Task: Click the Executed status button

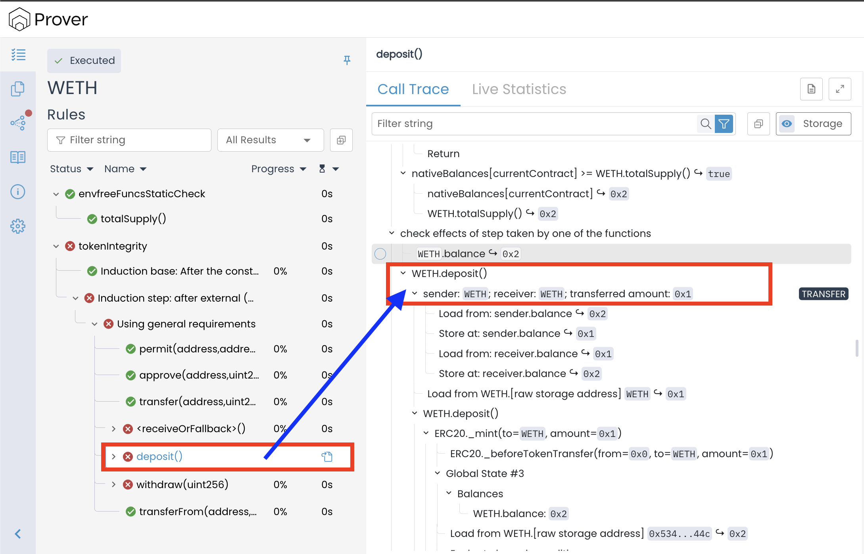Action: (x=84, y=61)
